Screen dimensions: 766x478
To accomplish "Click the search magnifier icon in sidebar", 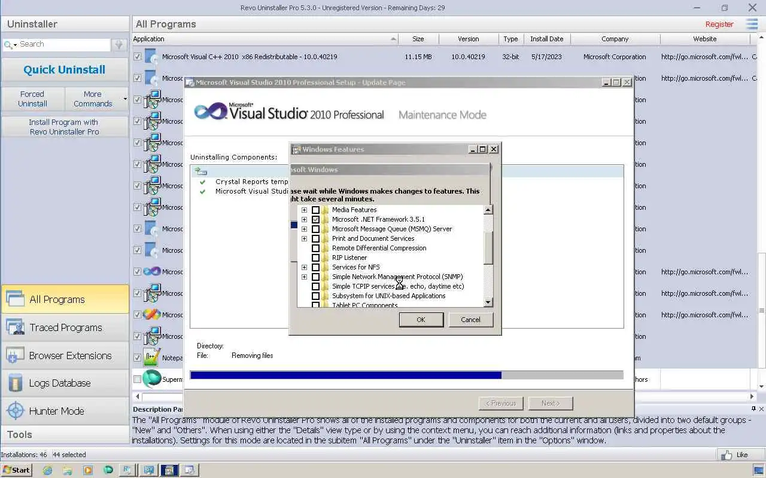I will pyautogui.click(x=8, y=45).
